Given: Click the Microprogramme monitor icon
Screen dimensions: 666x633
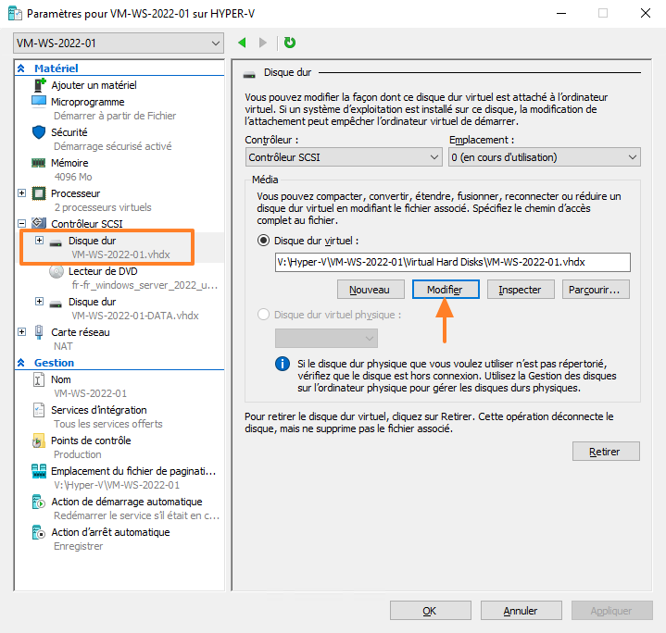Looking at the screenshot, I should (x=39, y=102).
